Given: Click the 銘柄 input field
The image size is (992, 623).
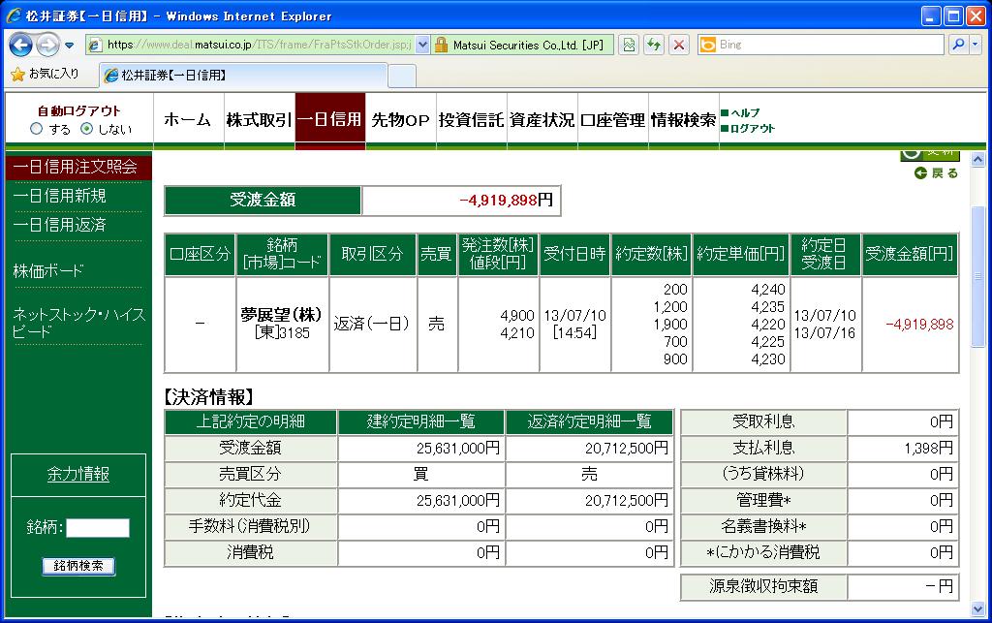Looking at the screenshot, I should [97, 528].
